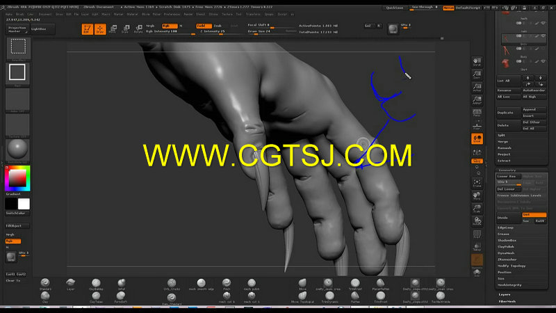Select the Standard brush

[45, 284]
